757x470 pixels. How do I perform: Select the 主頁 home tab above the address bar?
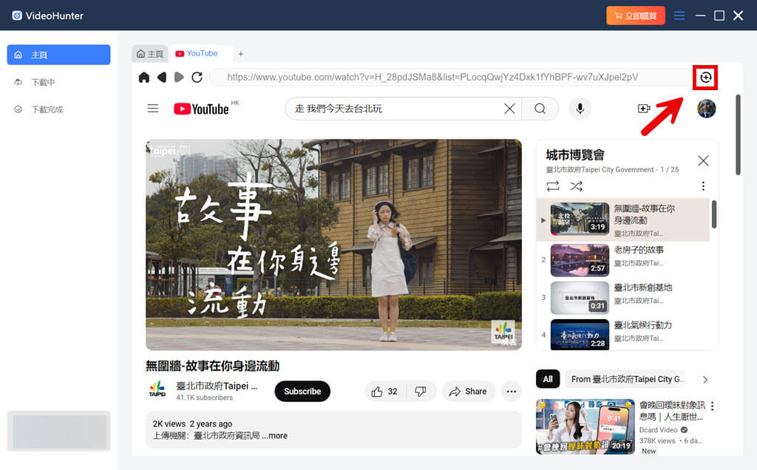(150, 52)
